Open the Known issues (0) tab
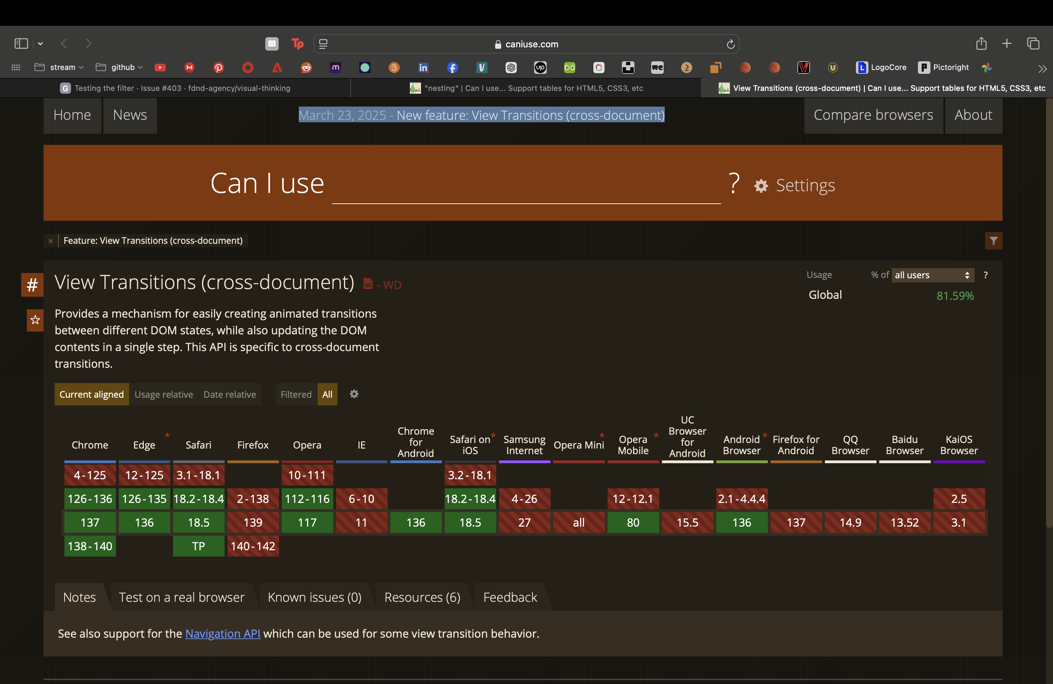The height and width of the screenshot is (684, 1053). click(314, 597)
